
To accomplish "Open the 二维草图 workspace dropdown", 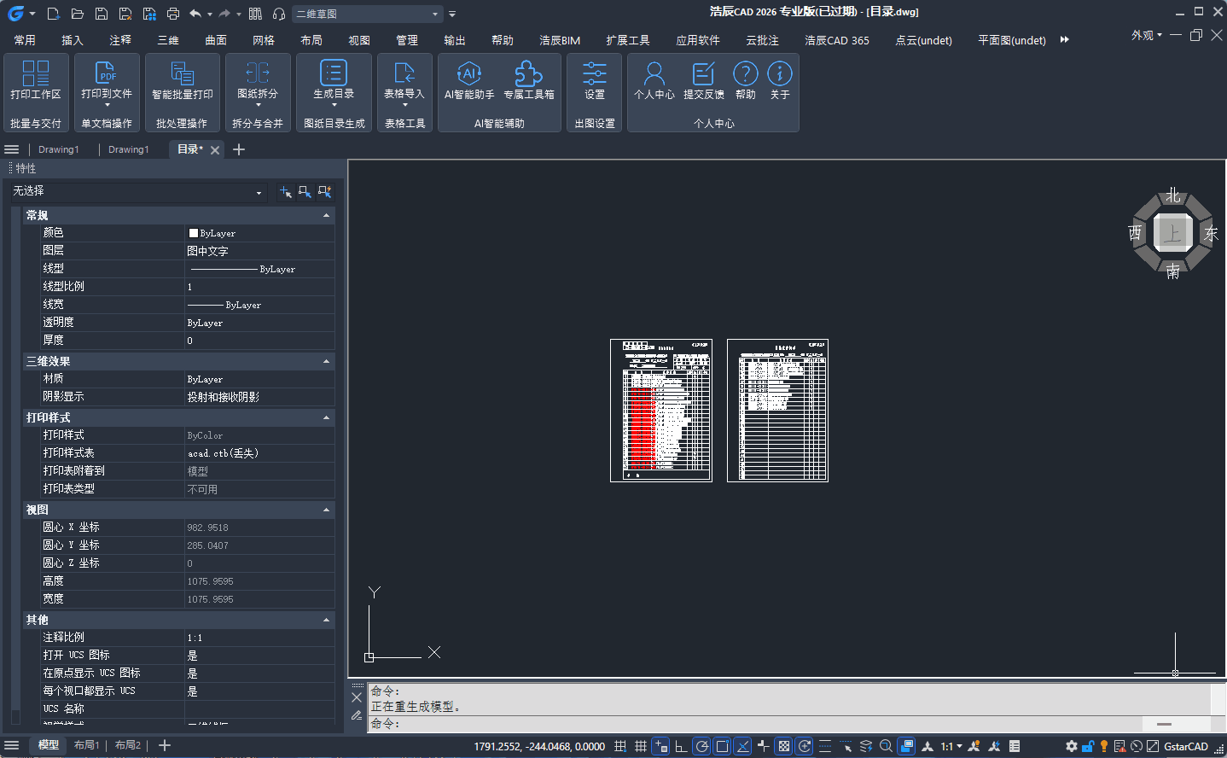I will (x=367, y=14).
